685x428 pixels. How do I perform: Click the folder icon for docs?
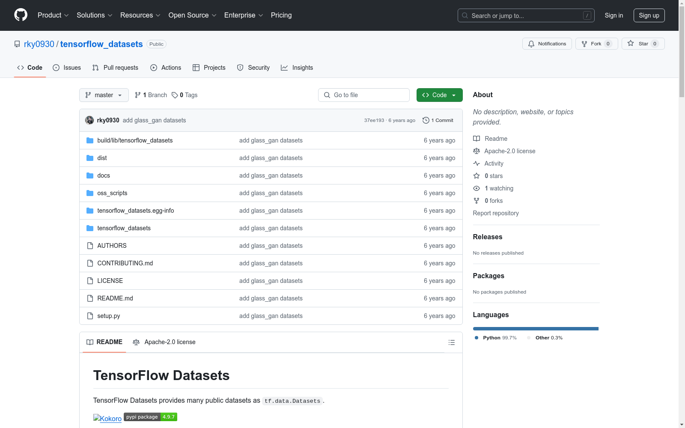90,175
